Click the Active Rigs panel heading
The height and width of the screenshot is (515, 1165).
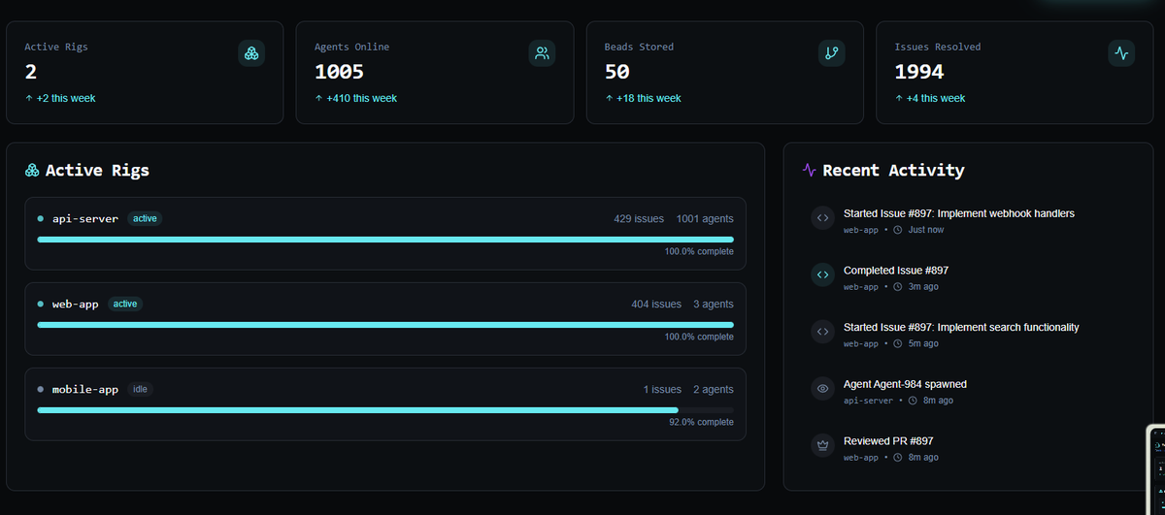[97, 171]
